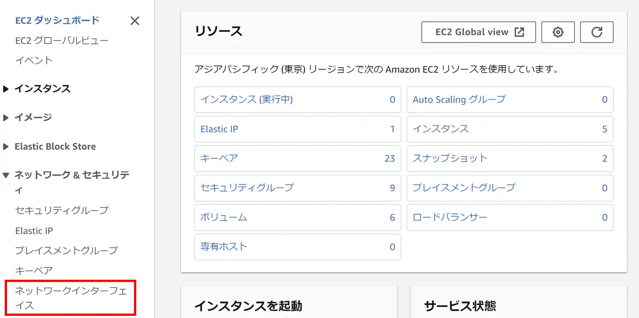Open Auto Scaling グループ resource card

coord(510,99)
